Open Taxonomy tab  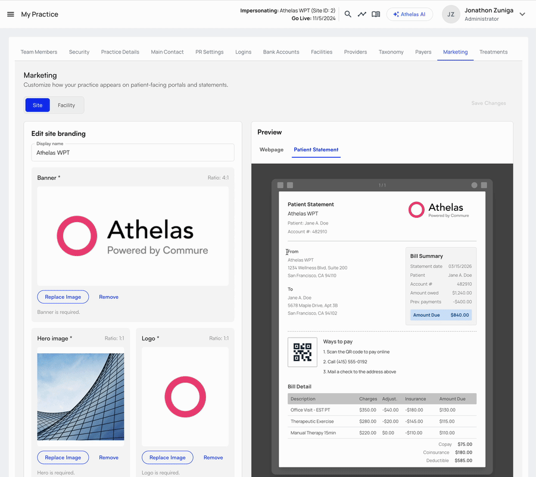click(x=391, y=52)
